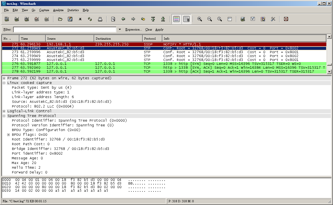333x205 pixels.
Task: Open the filter history dropdown arrow
Action: (120, 29)
